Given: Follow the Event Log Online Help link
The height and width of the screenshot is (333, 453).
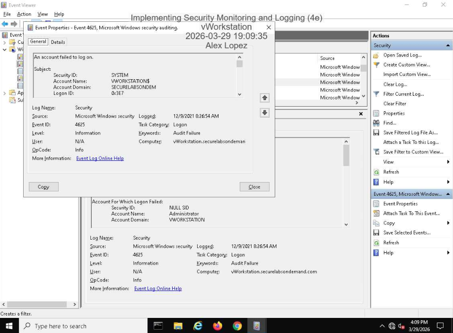Looking at the screenshot, I should pyautogui.click(x=100, y=158).
